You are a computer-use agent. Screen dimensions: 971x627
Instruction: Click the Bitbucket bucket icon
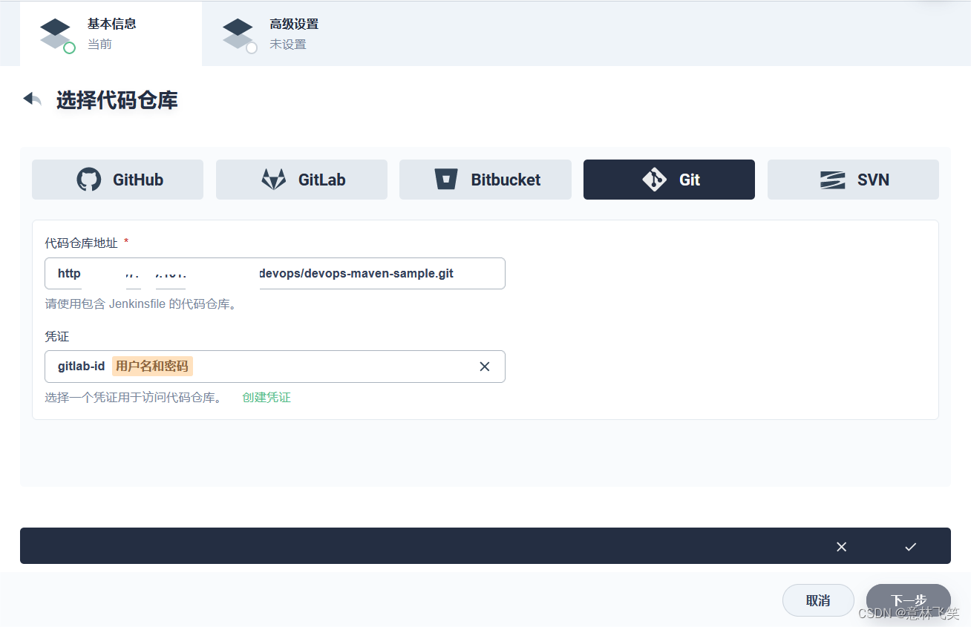tap(446, 180)
